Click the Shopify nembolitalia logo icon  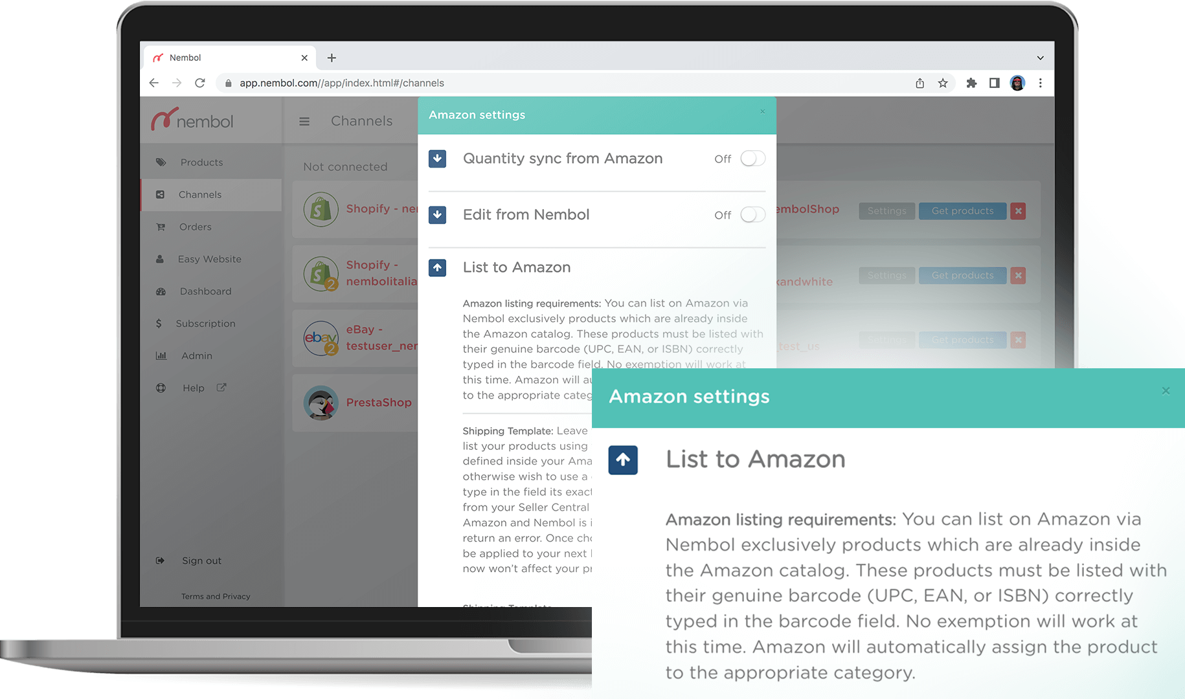click(321, 274)
